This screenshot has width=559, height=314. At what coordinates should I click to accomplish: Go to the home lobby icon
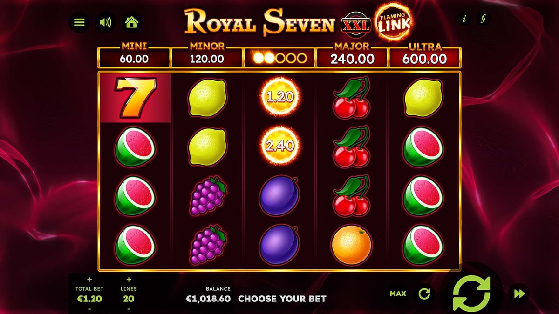(x=132, y=22)
